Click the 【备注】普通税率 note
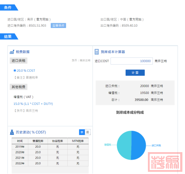This screenshot has width=185, height=174. (x=26, y=77)
